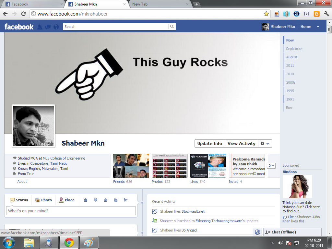Screen dimensions: 332x249
Task: Click Home in the Facebook header
Action: (306, 27)
